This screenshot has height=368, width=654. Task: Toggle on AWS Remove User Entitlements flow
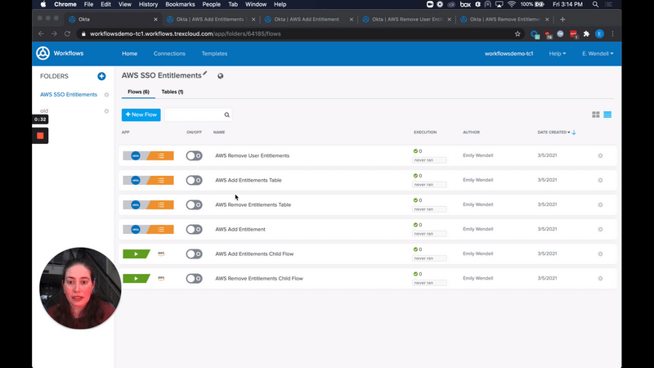coord(194,155)
